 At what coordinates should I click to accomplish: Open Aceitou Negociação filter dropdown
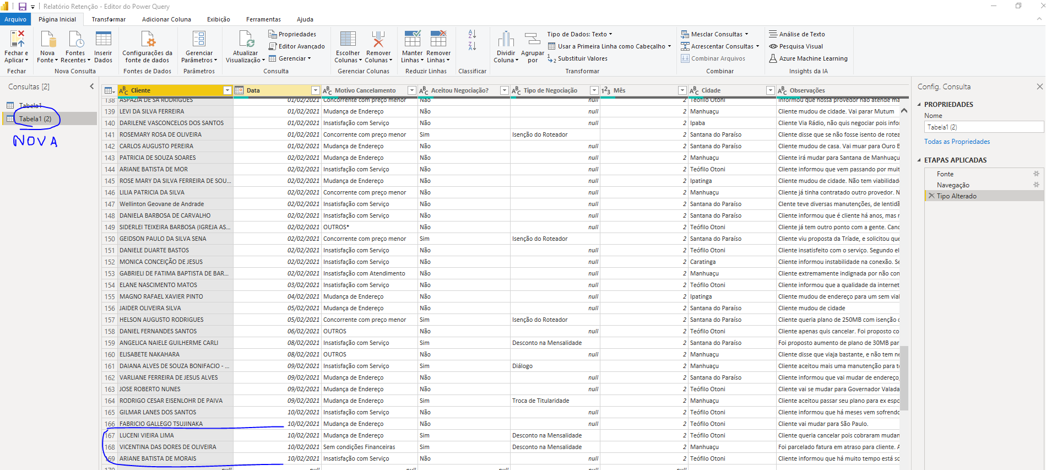click(x=504, y=90)
